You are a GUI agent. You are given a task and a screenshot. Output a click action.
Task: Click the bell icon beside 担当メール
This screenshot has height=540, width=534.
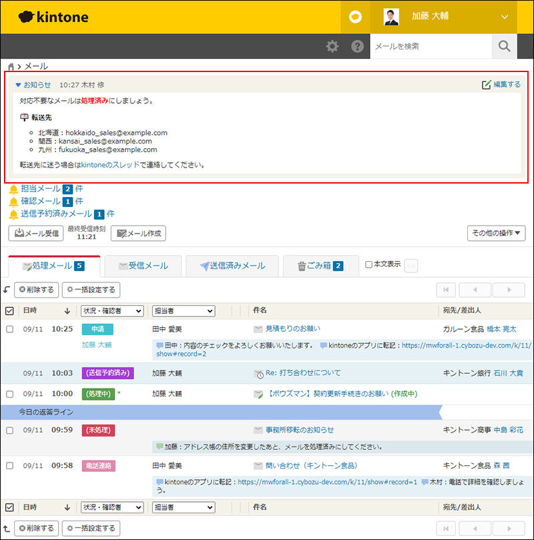click(x=13, y=189)
